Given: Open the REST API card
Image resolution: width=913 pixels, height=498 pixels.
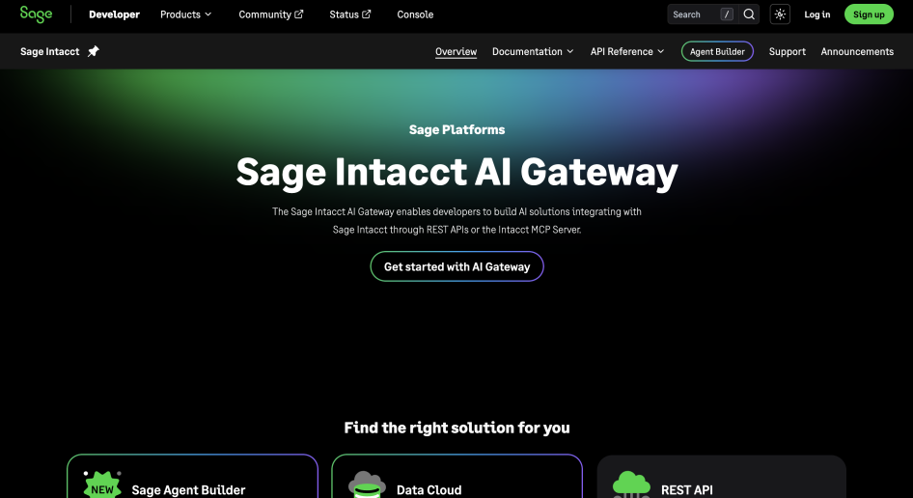Looking at the screenshot, I should (x=722, y=477).
